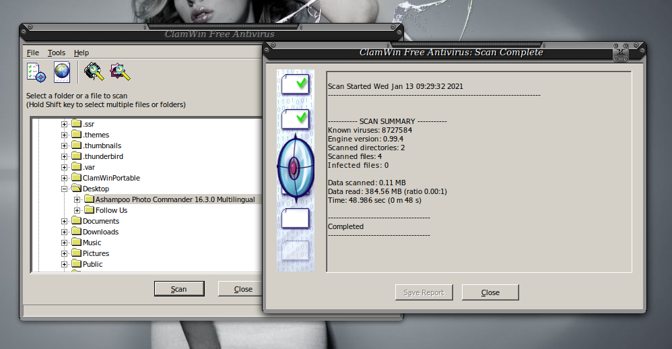Screen dimensions: 672x349
Task: Select the ClamWinPortable folder
Action: coord(111,177)
